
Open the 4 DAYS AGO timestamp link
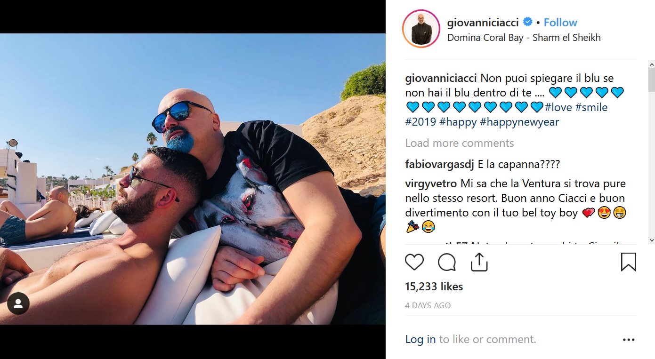428,305
